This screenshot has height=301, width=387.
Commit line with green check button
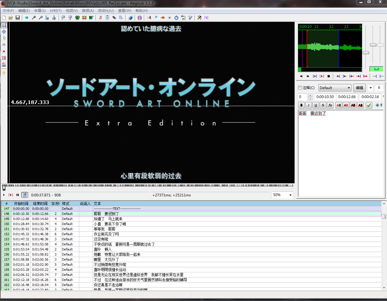click(369, 105)
